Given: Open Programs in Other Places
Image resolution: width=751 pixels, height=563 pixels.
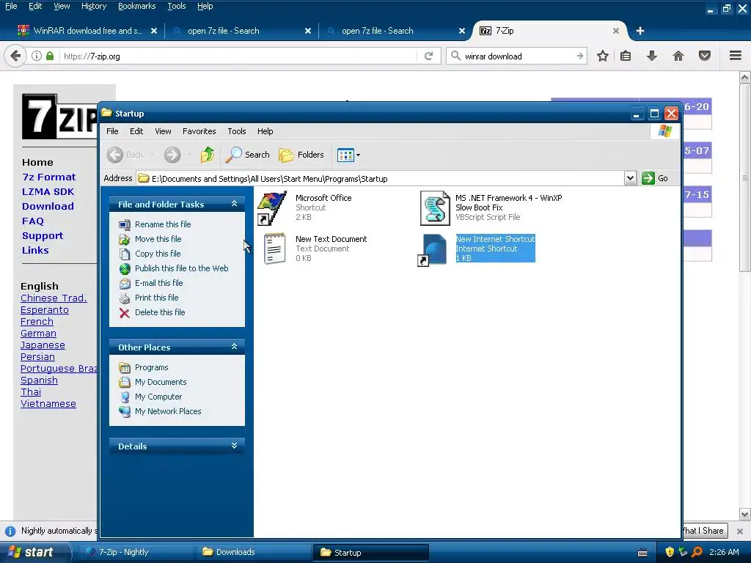Looking at the screenshot, I should (151, 367).
